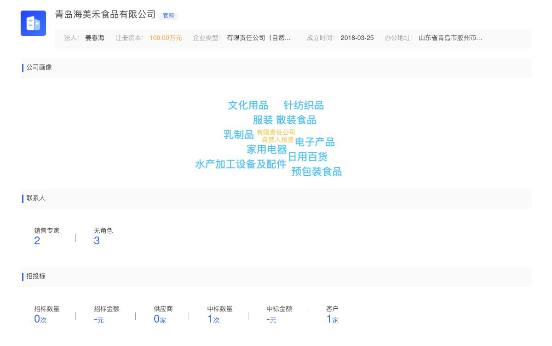
Task: Expand the truncated 办公地址 office address
Action: (x=450, y=38)
